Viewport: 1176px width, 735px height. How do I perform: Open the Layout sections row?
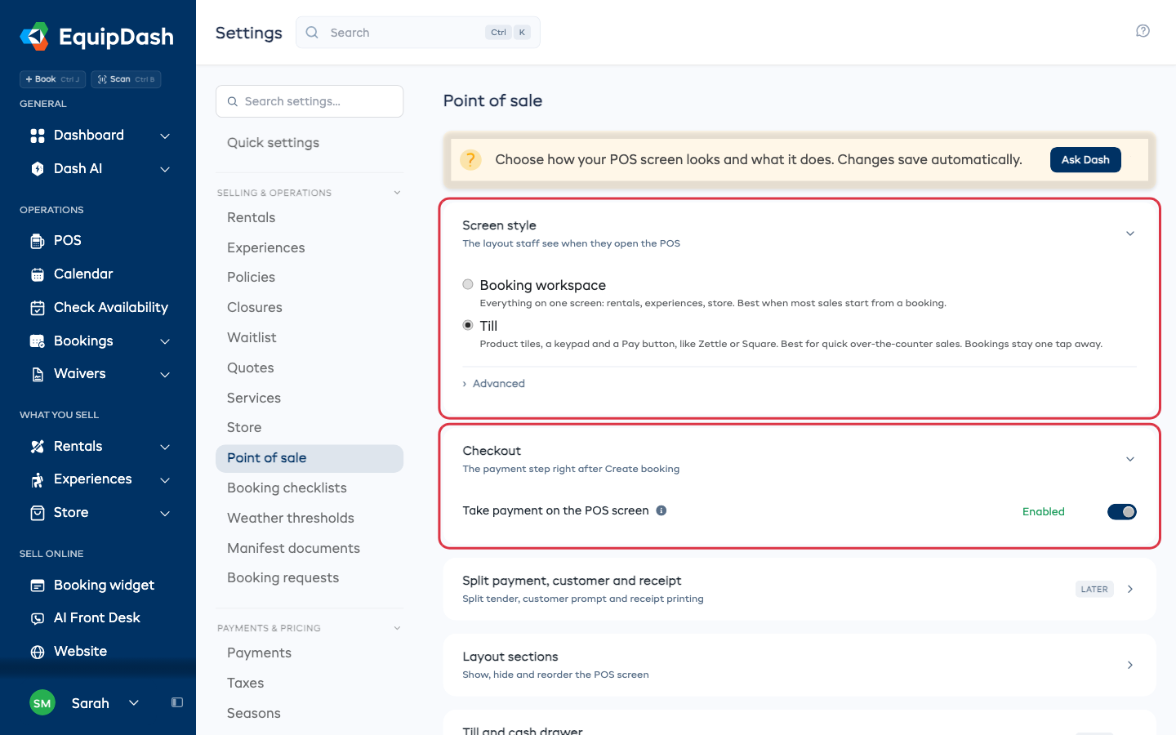click(800, 666)
